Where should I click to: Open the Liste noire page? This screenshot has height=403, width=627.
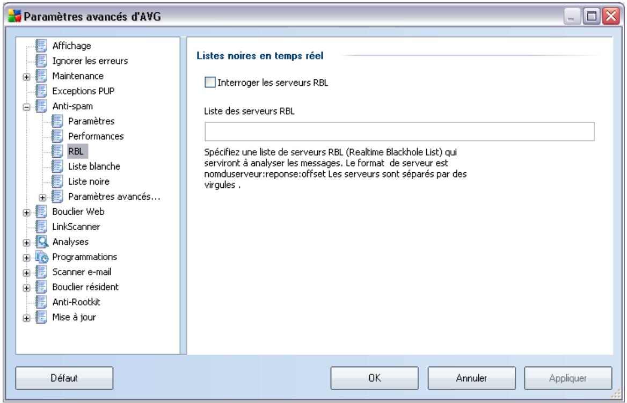(89, 181)
